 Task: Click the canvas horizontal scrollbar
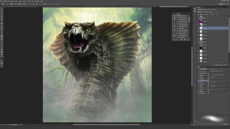pyautogui.click(x=106, y=125)
